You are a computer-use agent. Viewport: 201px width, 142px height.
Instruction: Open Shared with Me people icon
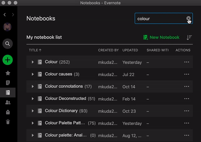point(8,102)
